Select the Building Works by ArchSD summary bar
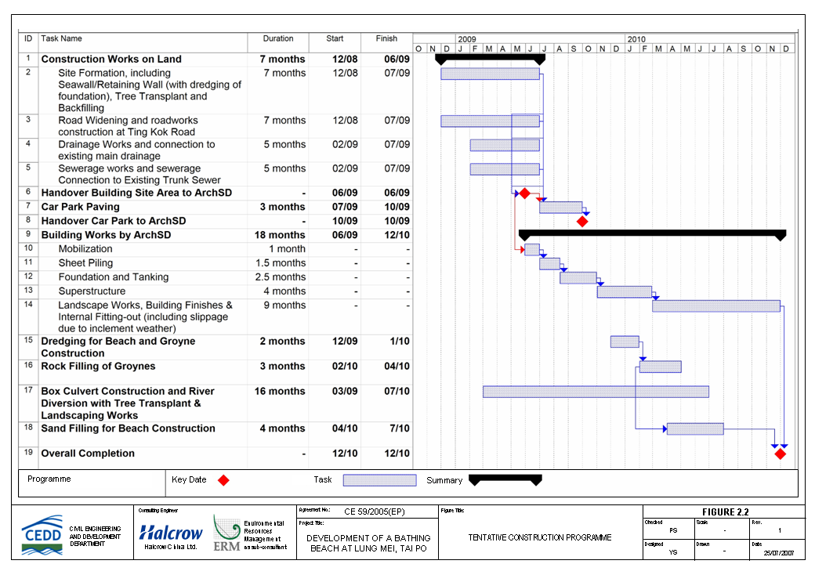 coord(652,235)
